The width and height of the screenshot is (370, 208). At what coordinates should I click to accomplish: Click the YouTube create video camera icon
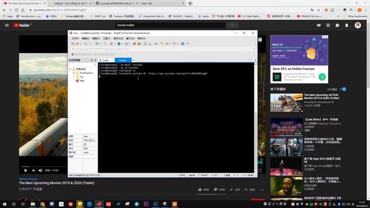click(x=319, y=25)
